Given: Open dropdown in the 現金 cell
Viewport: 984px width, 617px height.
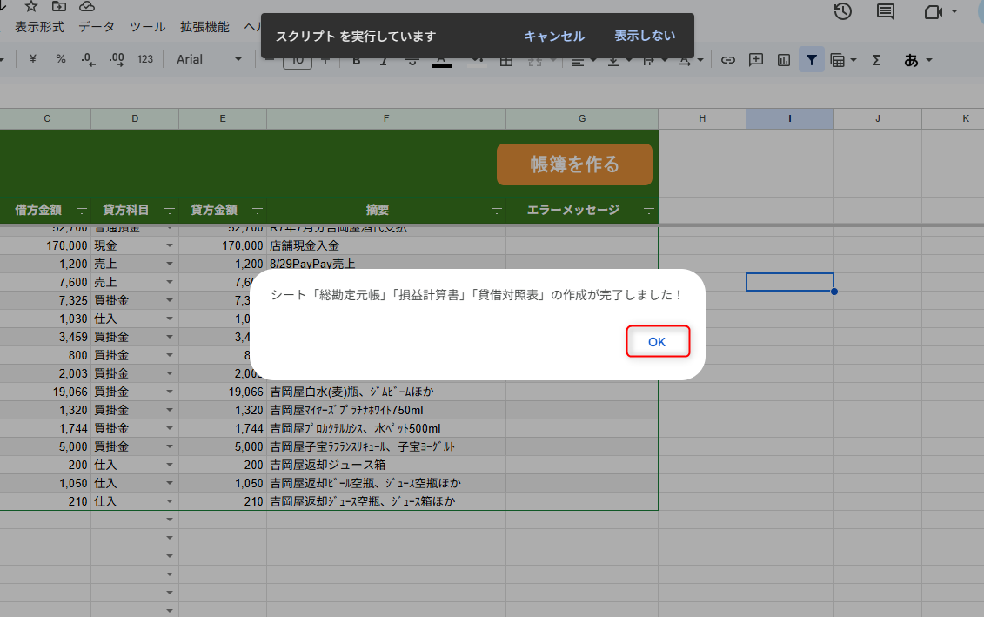Looking at the screenshot, I should click(x=170, y=246).
